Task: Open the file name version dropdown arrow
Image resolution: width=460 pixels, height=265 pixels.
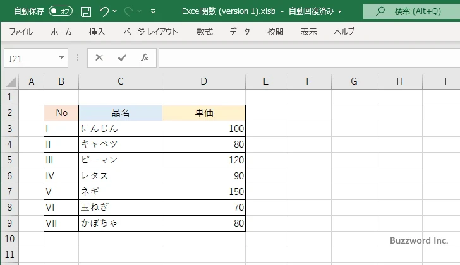Action: point(339,12)
